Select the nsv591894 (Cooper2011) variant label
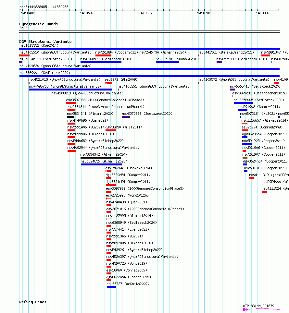Viewport: 289px width, 313px height. click(x=117, y=52)
